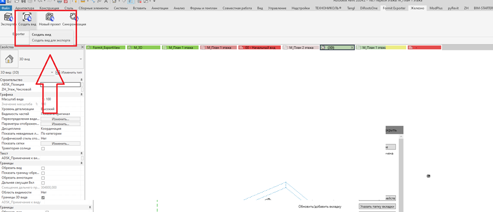The height and width of the screenshot is (212, 493).
Task: Click Изменить button for Показать сетки
Action: coord(60,143)
